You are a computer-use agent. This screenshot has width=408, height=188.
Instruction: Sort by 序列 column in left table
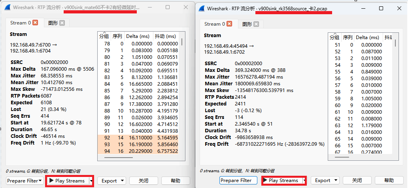point(117,36)
